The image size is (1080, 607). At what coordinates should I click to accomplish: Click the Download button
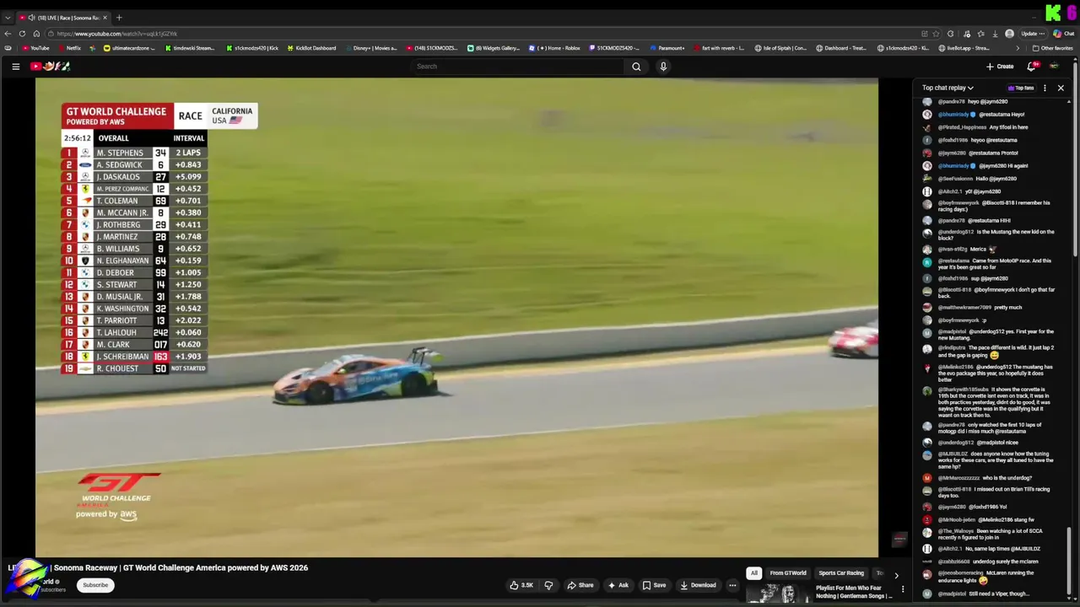[x=698, y=585]
